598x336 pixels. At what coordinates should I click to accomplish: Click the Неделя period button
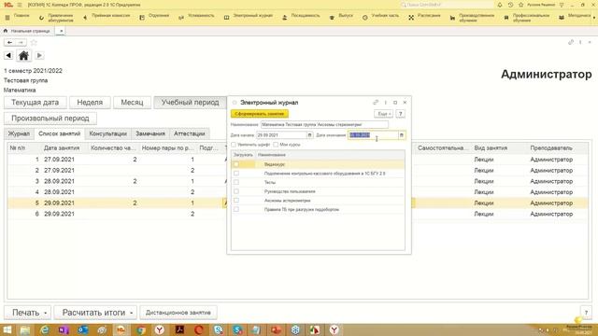pyautogui.click(x=90, y=103)
